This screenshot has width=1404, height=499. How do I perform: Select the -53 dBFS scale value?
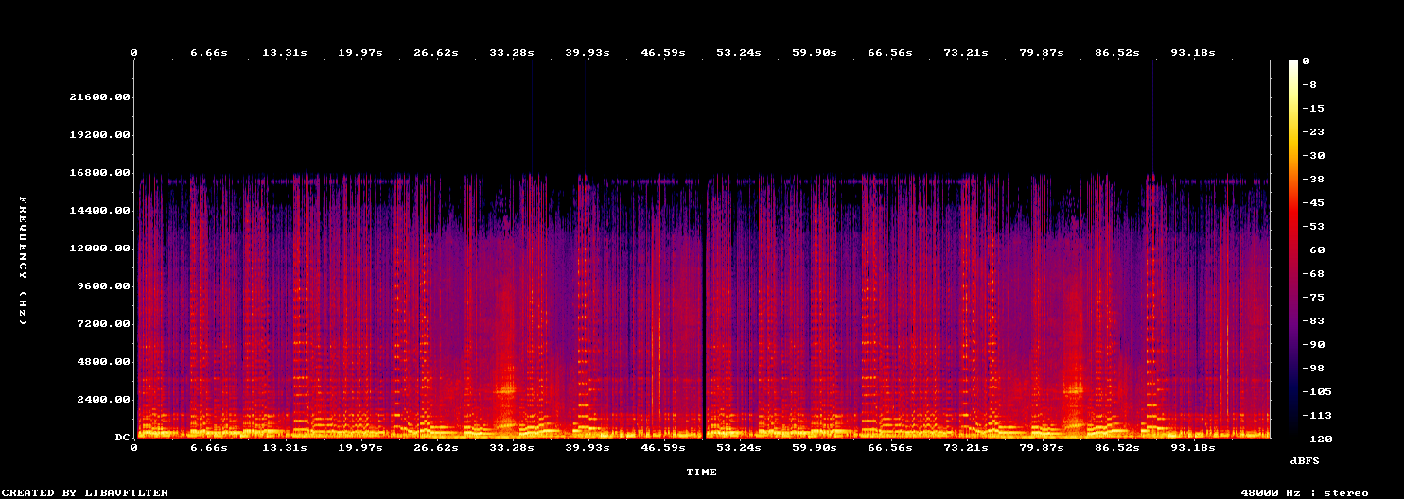(1312, 226)
